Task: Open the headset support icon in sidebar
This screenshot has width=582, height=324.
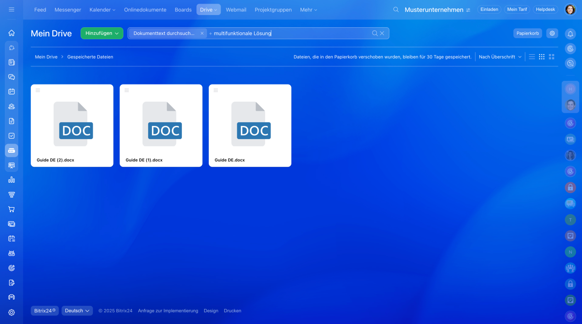Action: [x=11, y=297]
